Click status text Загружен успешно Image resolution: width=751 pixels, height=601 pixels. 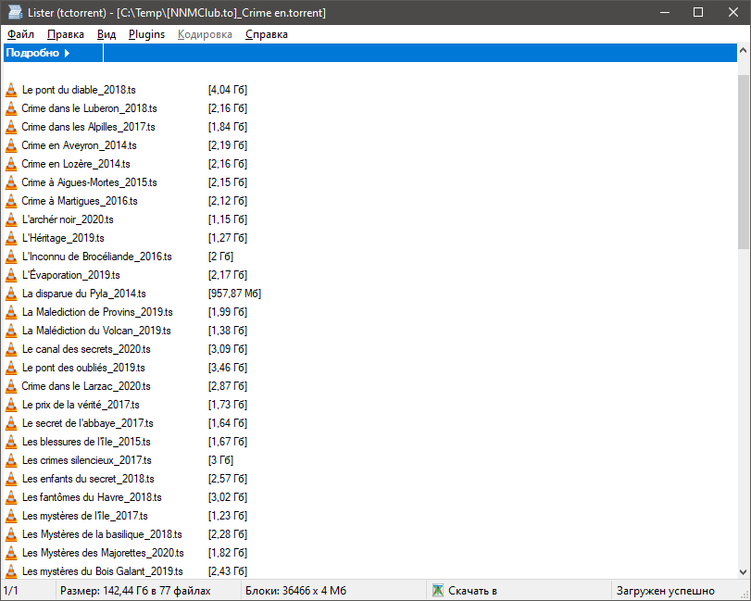pos(665,591)
